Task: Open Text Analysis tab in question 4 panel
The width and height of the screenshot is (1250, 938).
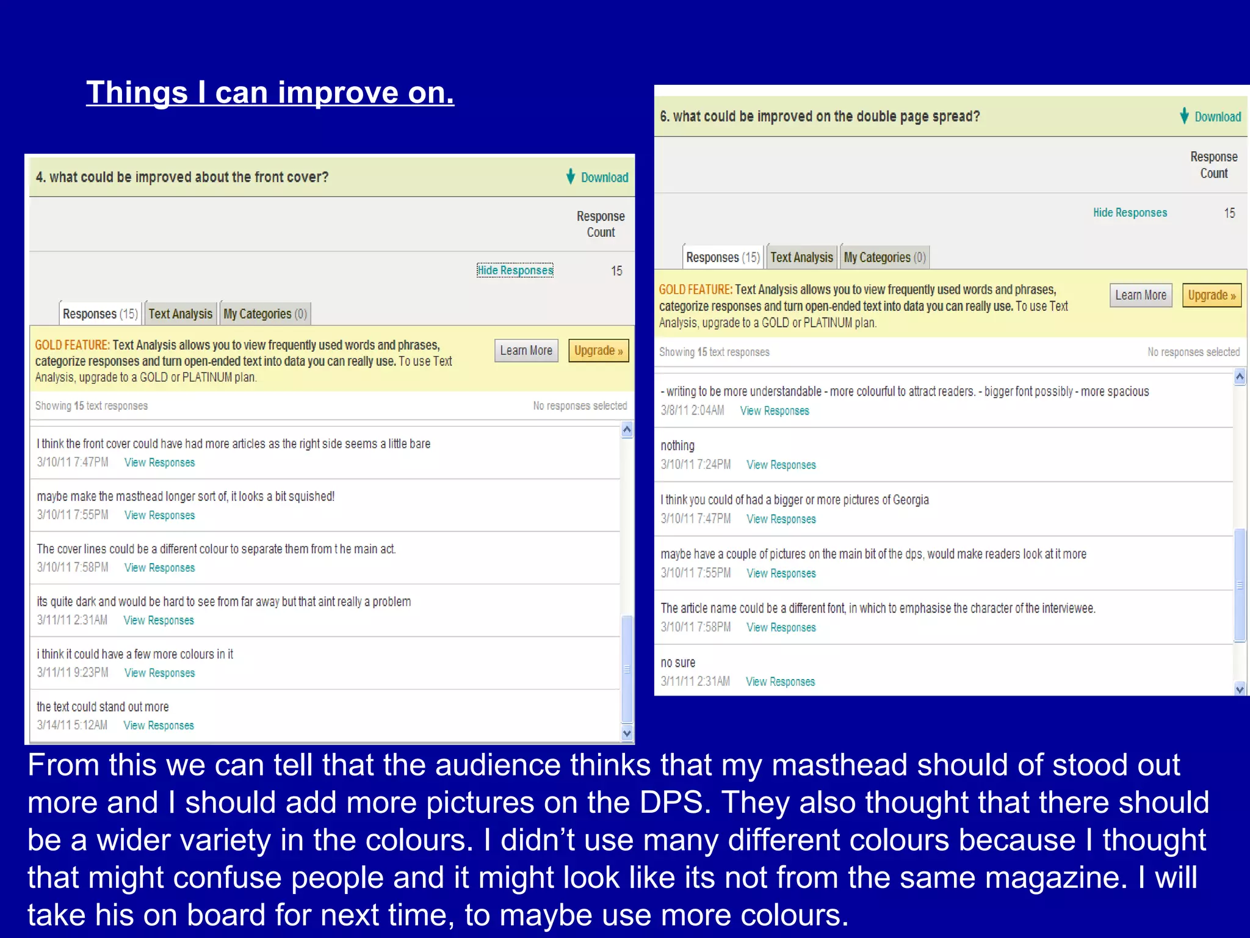Action: pos(181,314)
